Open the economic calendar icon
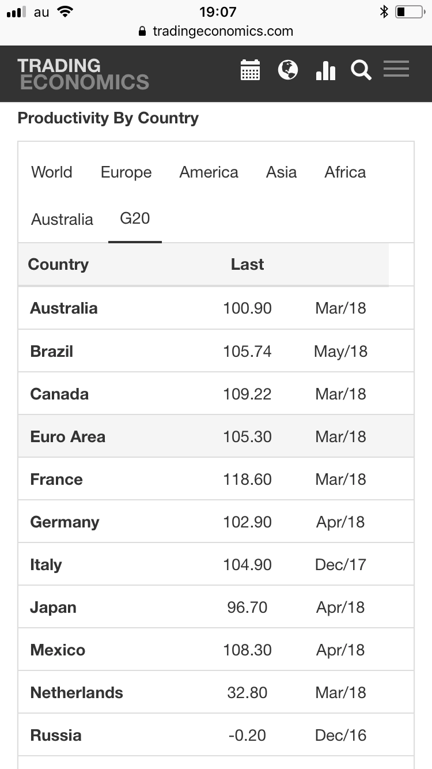The width and height of the screenshot is (432, 769). [250, 70]
